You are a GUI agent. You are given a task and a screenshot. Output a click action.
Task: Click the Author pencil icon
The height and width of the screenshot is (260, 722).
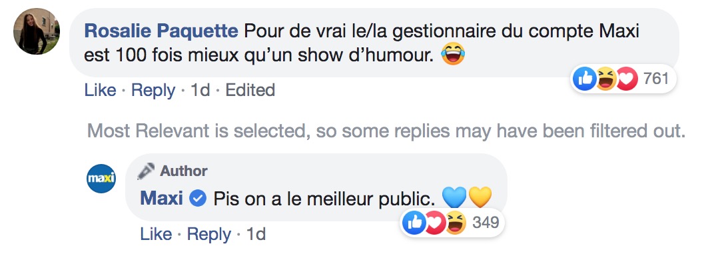pyautogui.click(x=145, y=171)
